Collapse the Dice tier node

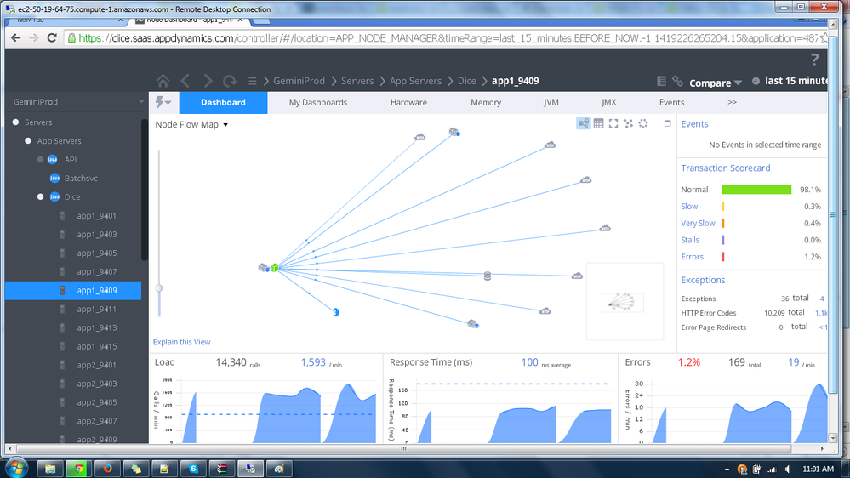[x=40, y=196]
